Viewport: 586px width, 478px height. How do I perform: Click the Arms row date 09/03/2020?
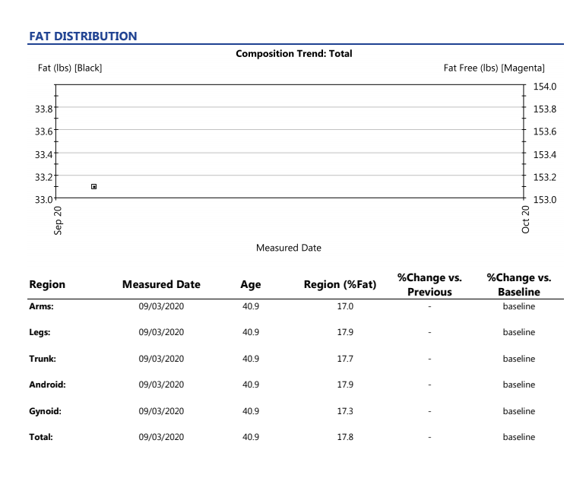click(161, 306)
